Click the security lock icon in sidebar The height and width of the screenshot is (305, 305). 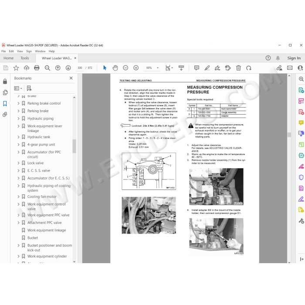tap(5, 81)
